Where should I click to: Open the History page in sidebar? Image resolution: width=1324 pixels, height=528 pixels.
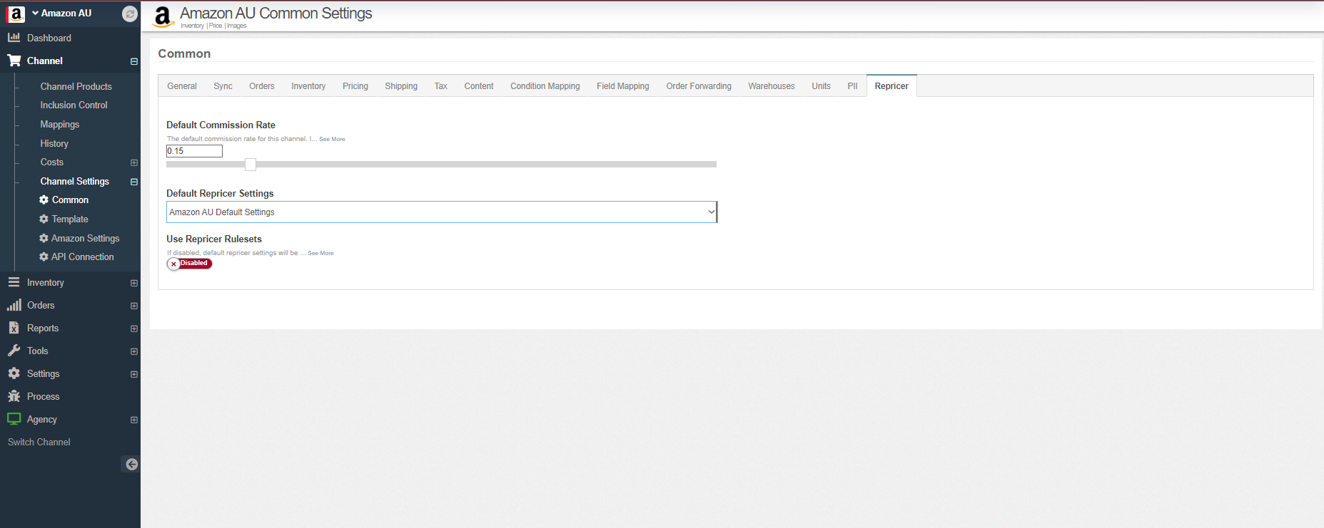54,144
